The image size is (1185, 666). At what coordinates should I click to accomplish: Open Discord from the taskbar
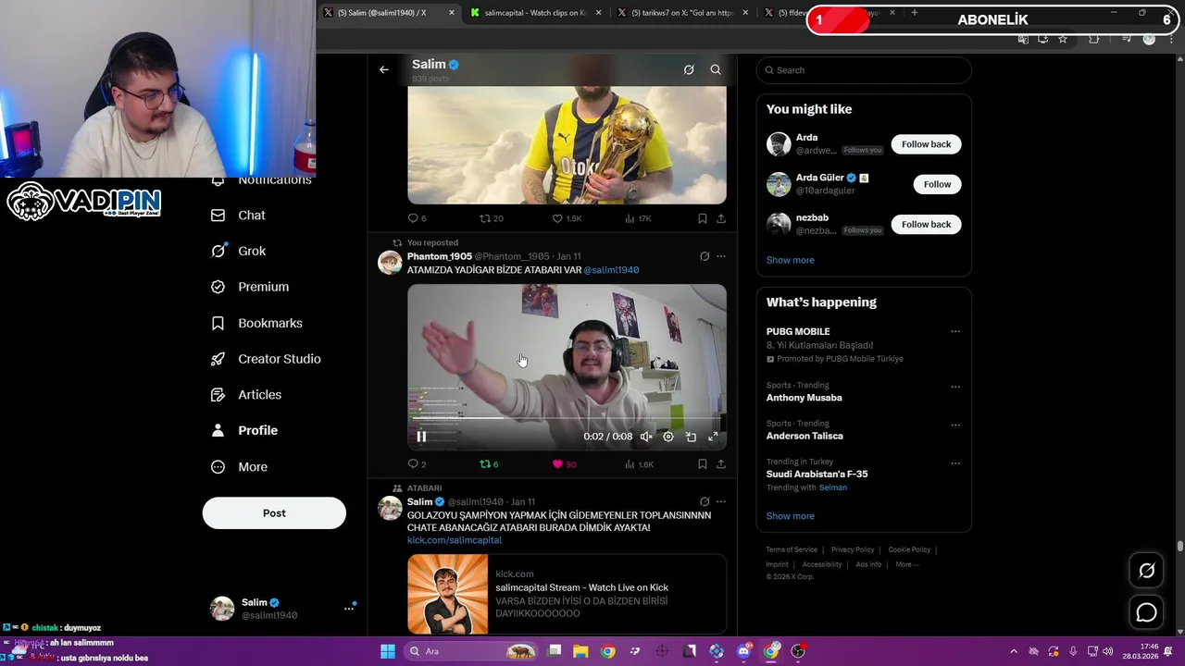[743, 651]
